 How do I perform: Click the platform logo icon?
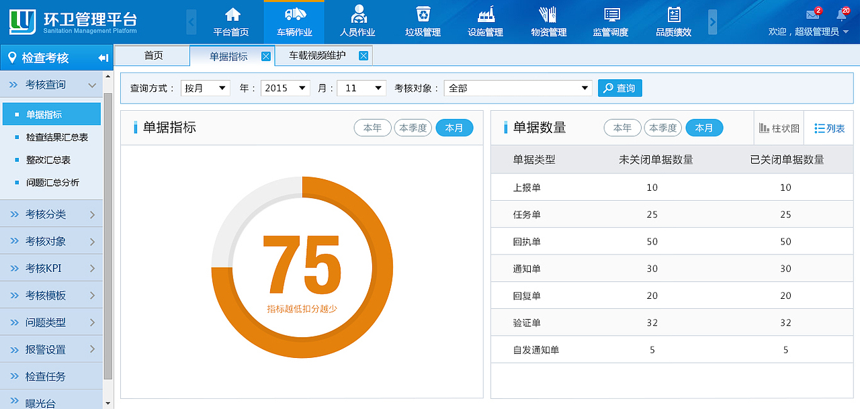pyautogui.click(x=22, y=21)
